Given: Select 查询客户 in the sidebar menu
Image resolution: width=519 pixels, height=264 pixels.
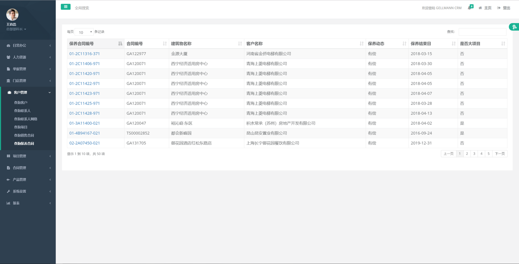Looking at the screenshot, I should click(x=21, y=102).
